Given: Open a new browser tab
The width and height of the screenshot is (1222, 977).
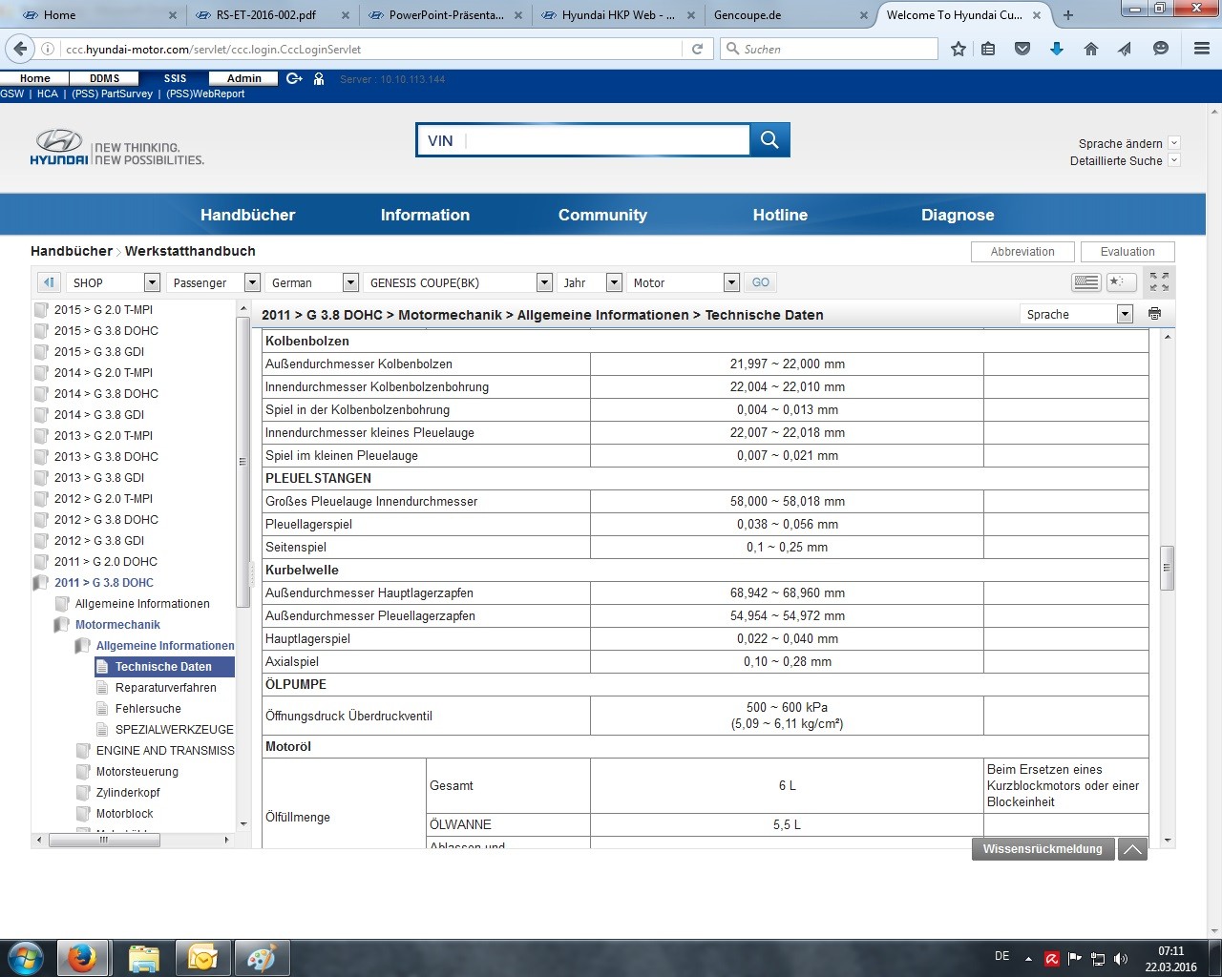Looking at the screenshot, I should 1068,15.
